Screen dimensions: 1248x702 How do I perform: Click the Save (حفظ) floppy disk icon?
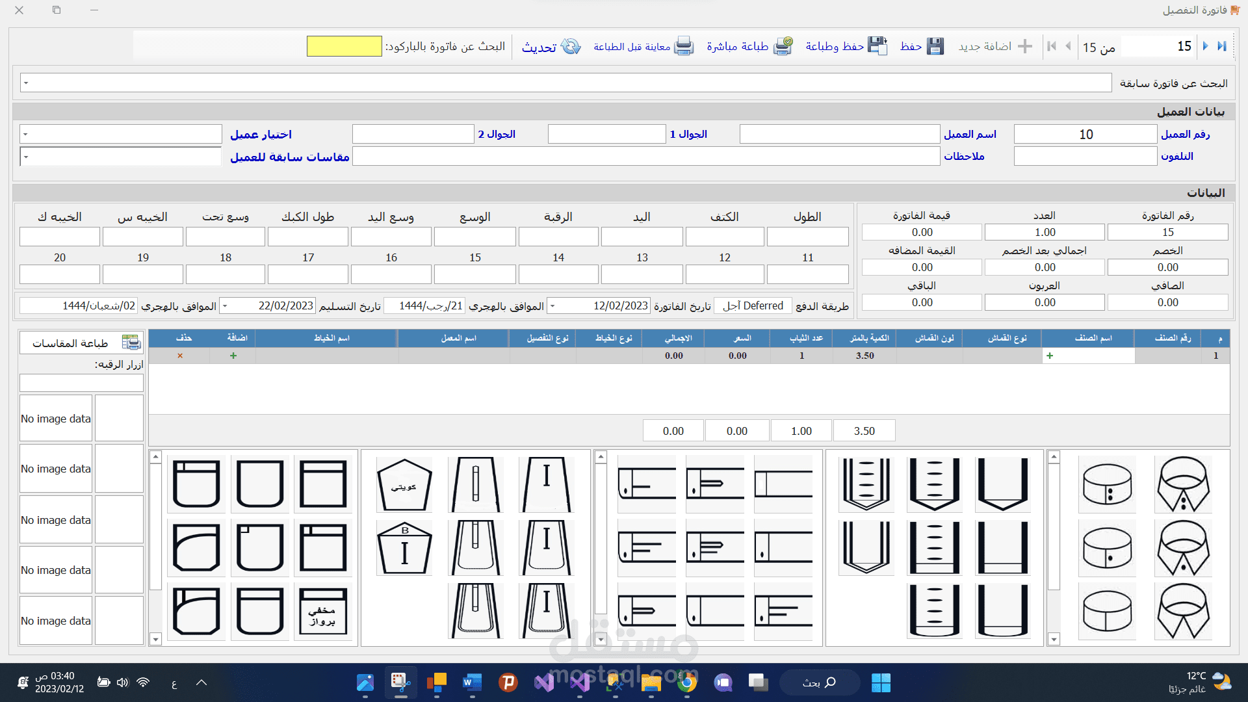(x=935, y=46)
